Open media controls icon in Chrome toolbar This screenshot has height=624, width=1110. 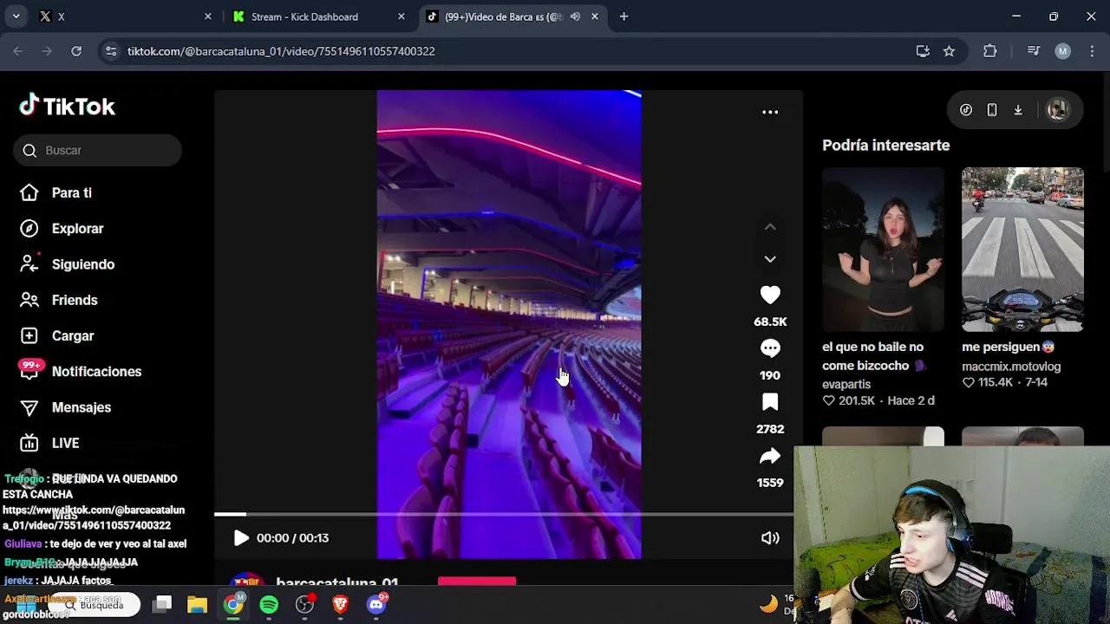(1033, 51)
